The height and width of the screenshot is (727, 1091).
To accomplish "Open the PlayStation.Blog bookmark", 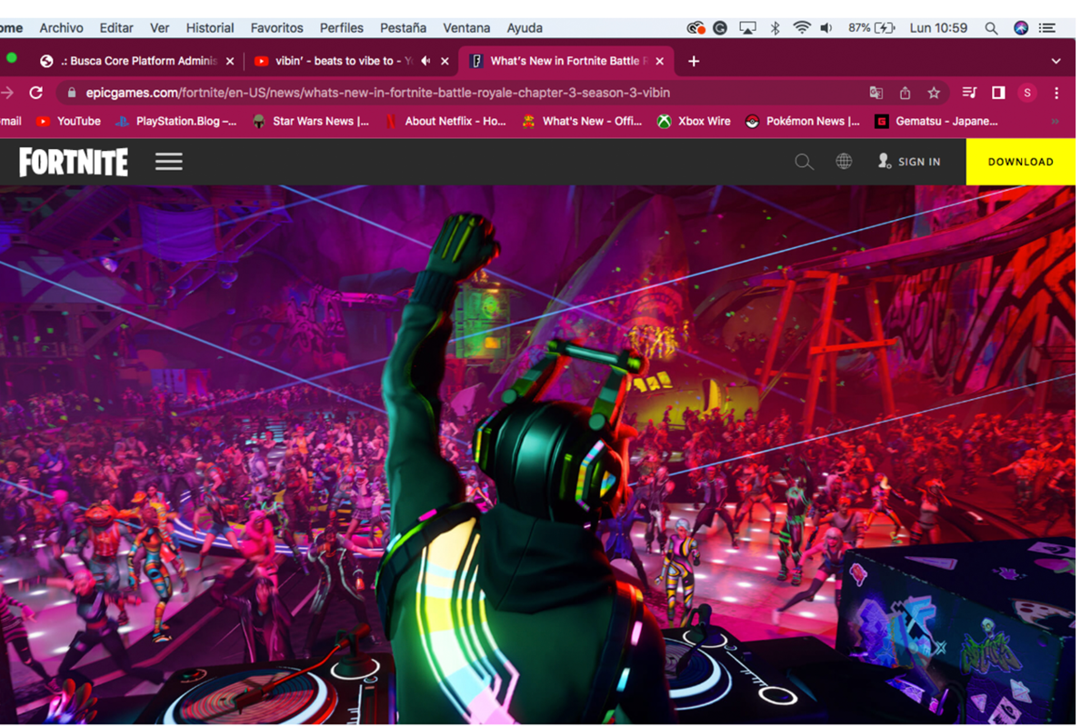I will point(176,121).
